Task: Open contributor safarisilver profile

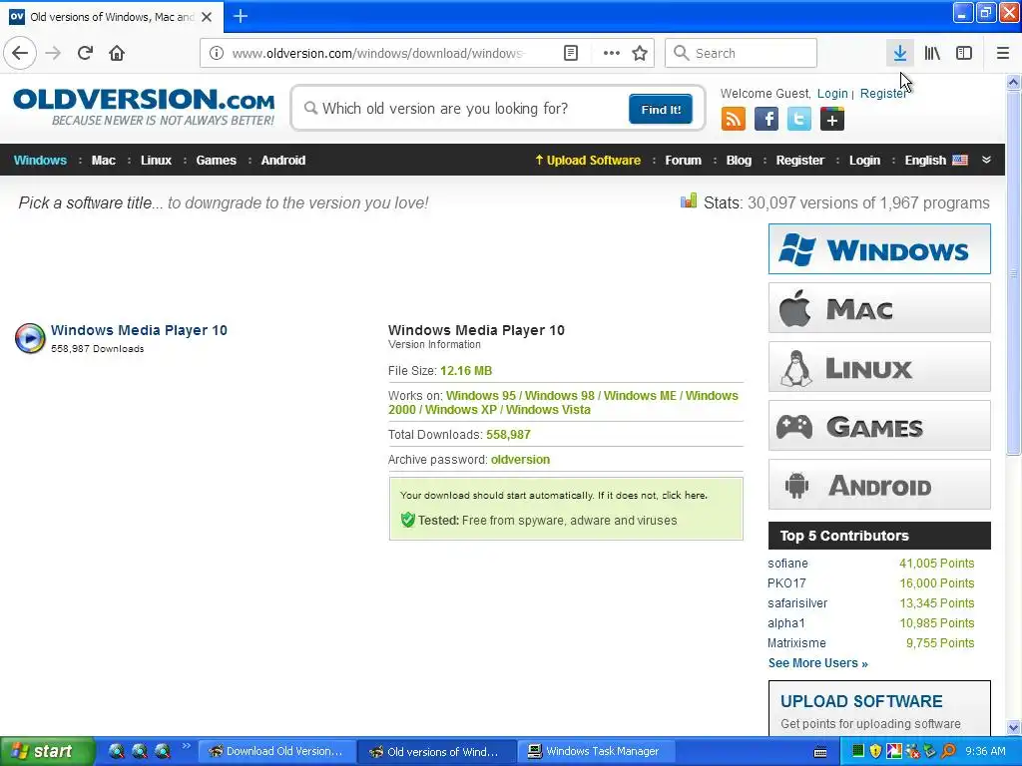Action: [797, 603]
